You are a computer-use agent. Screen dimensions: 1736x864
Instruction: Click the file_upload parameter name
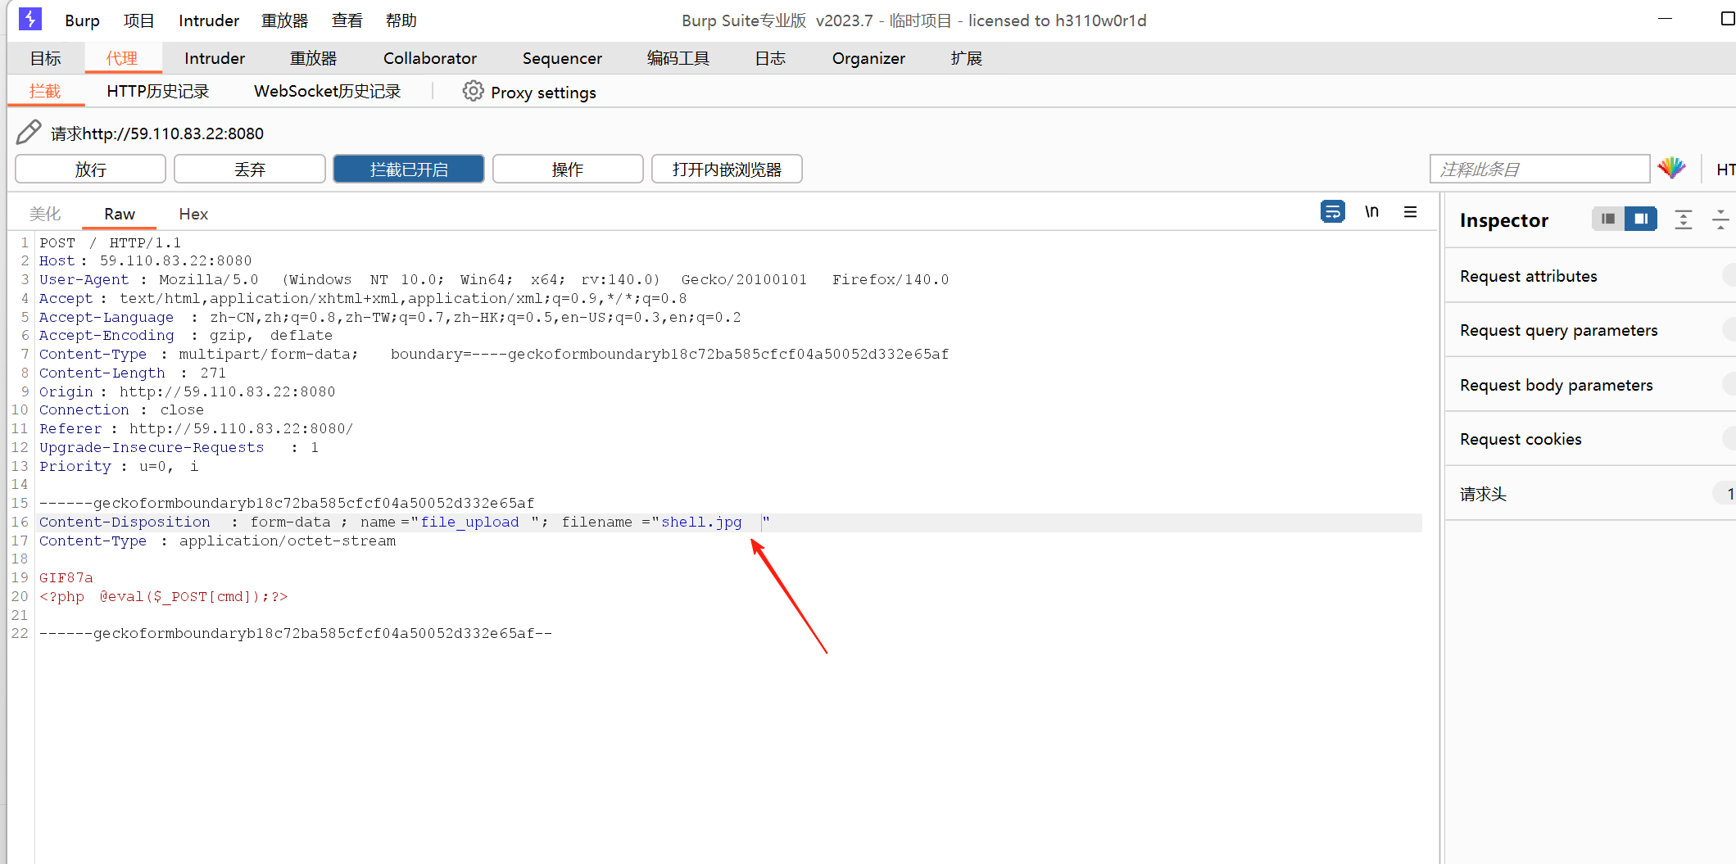(x=470, y=522)
